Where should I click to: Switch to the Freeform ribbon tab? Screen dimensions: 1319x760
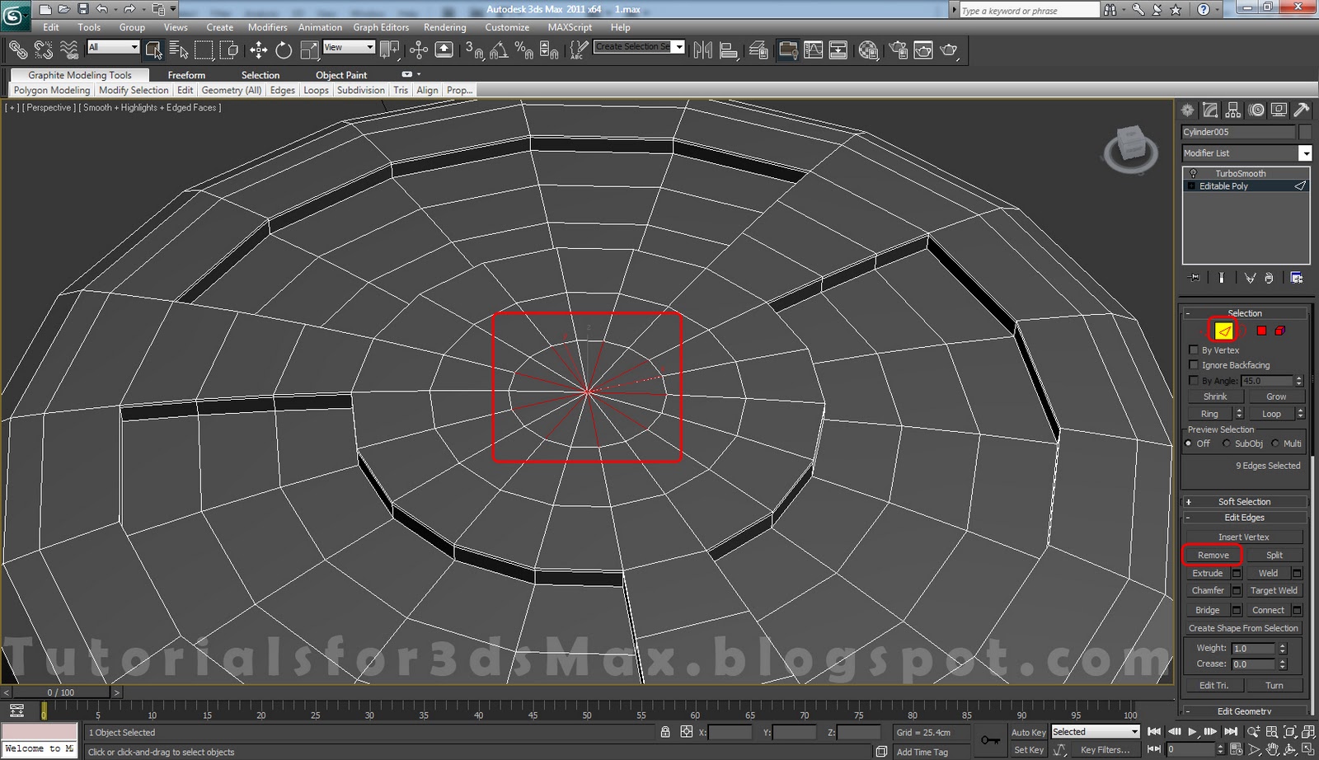186,75
